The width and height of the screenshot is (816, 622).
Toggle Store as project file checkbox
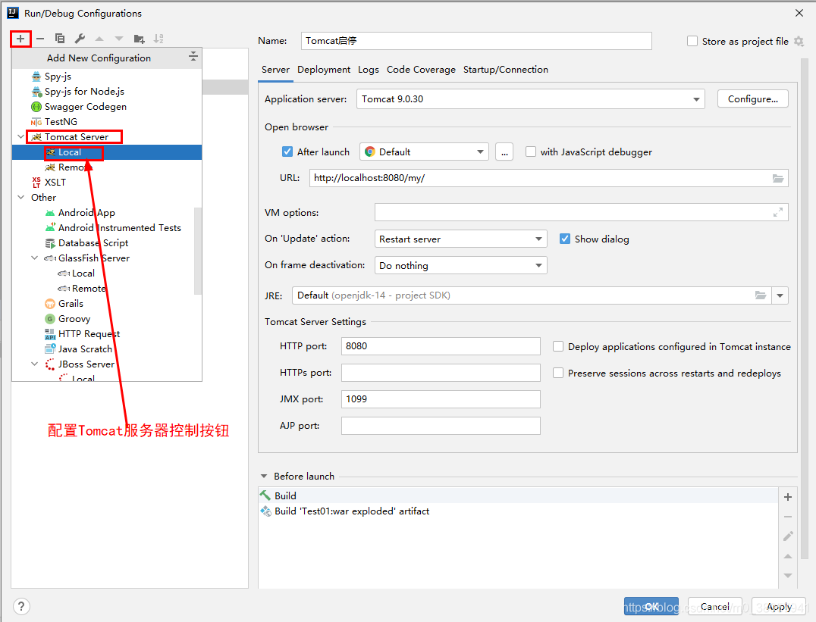[692, 41]
